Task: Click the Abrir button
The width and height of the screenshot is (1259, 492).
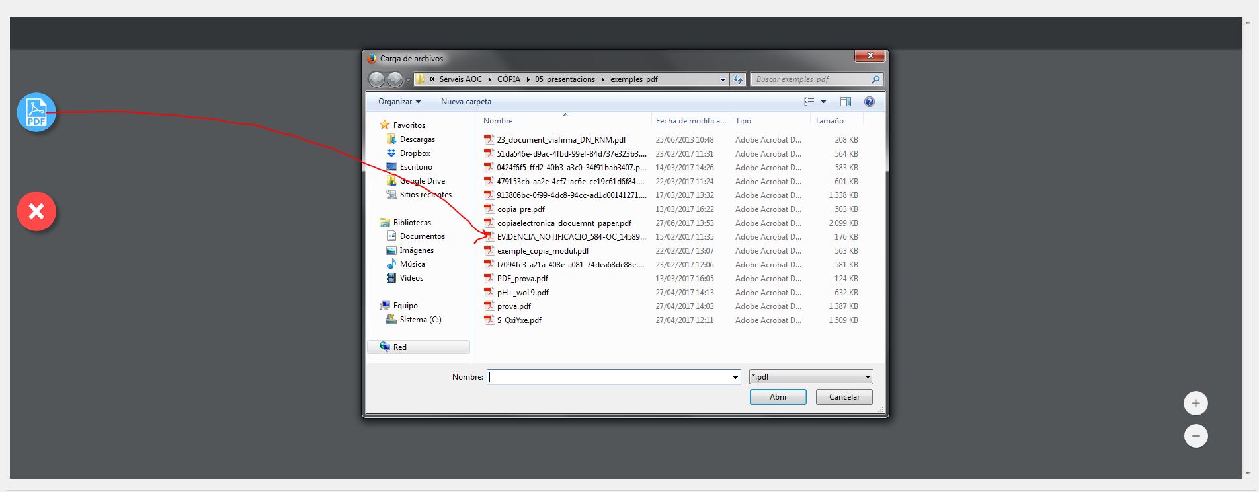Action: [778, 397]
